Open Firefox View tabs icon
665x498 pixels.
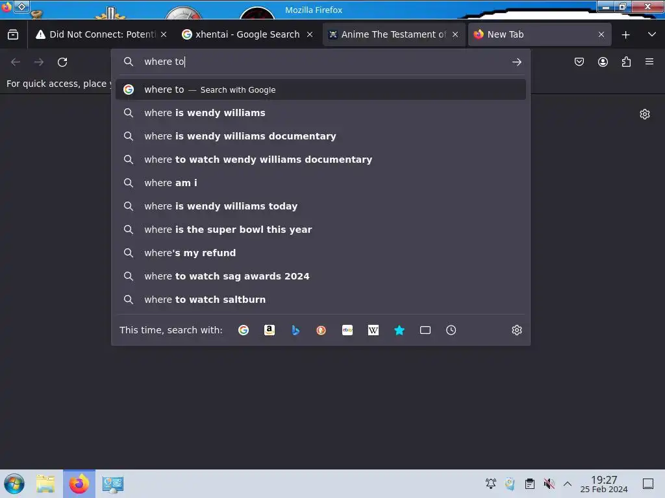tap(13, 35)
